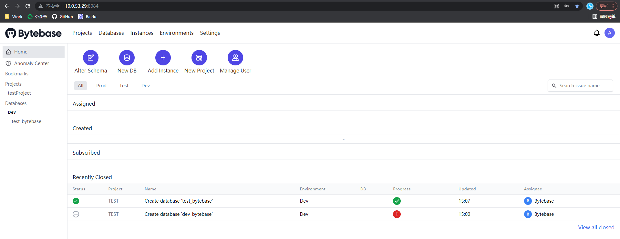This screenshot has height=239, width=620.
Task: Open testProject in sidebar
Action: 19,93
